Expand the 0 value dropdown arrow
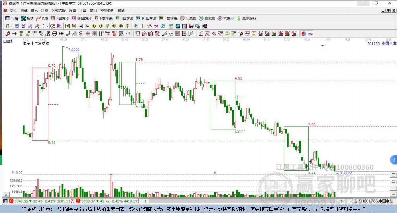The height and width of the screenshot is (213, 397). click(x=47, y=26)
